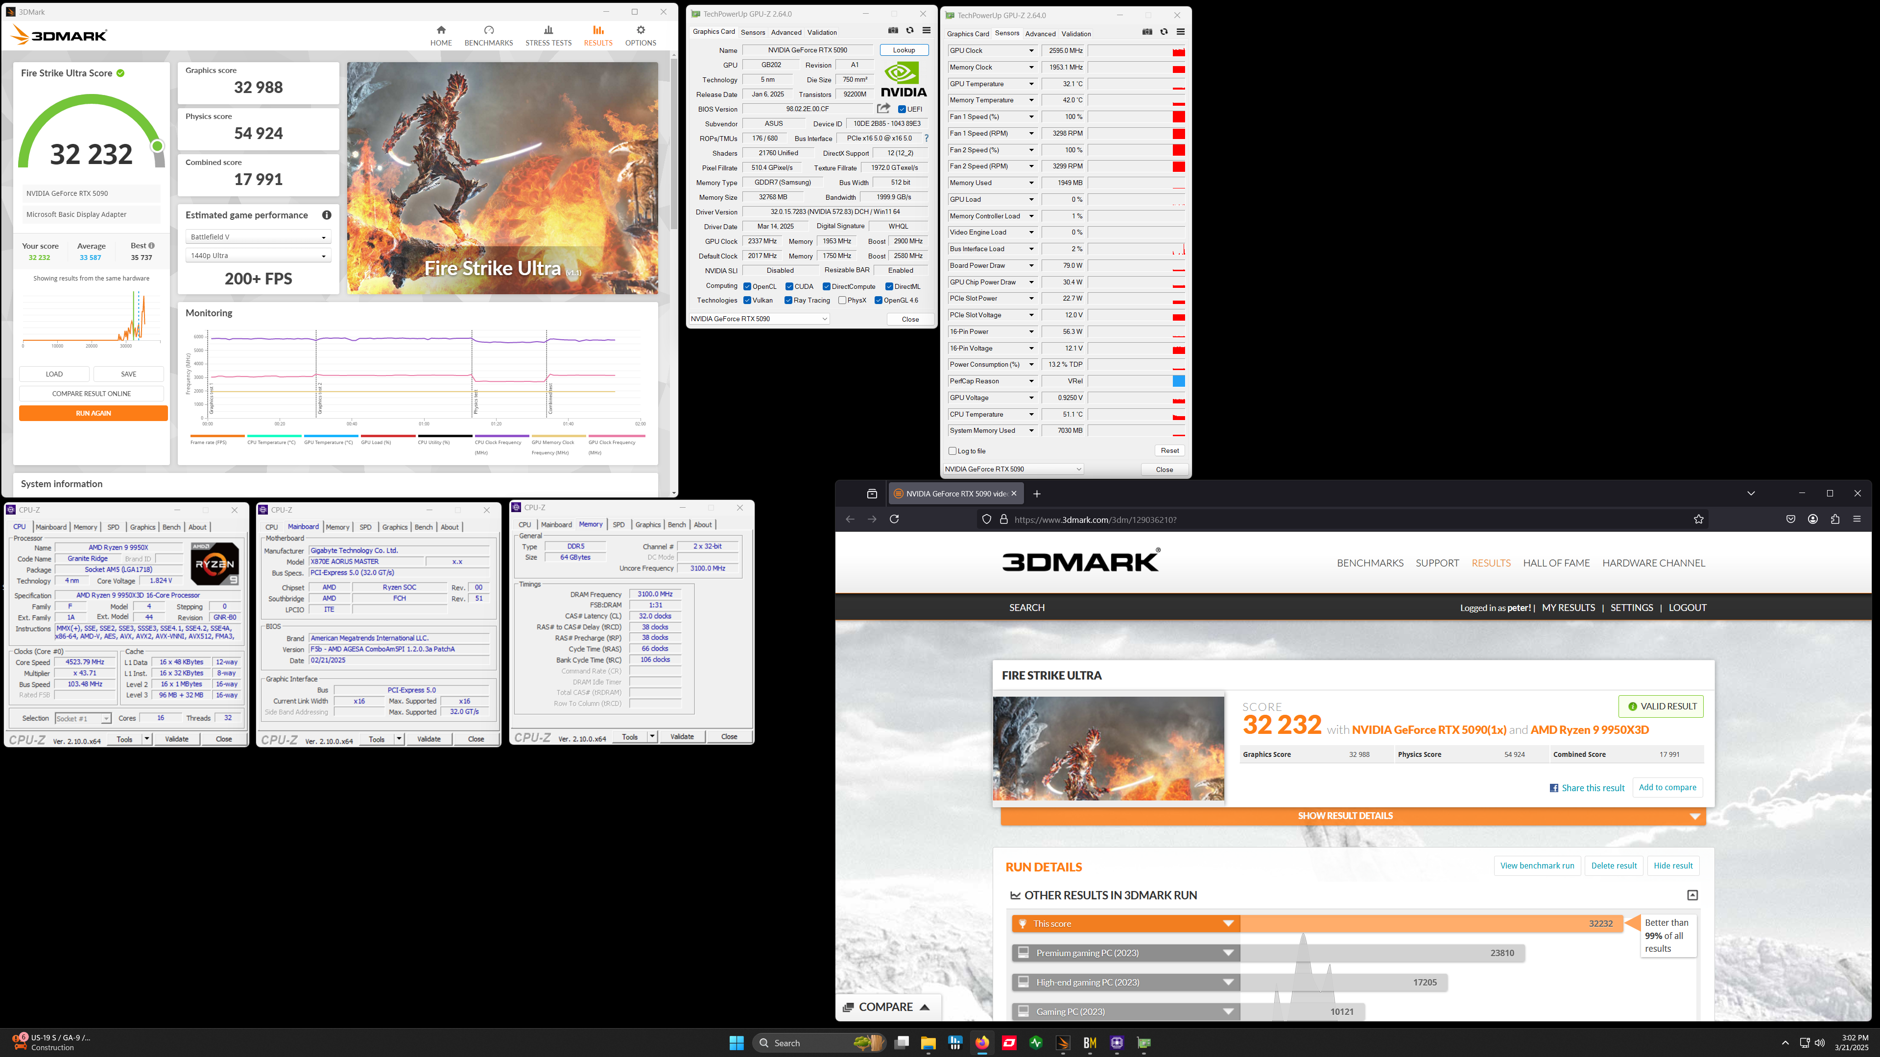
Task: Toggle the DirectCompute checkbox
Action: coord(826,287)
